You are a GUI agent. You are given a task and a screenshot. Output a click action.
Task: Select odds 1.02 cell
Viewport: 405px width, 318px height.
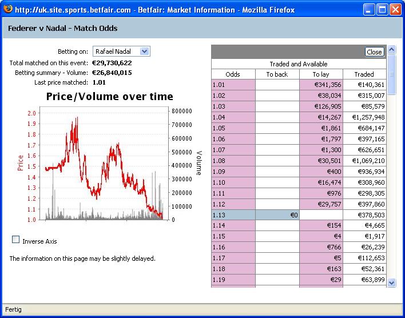(233, 96)
